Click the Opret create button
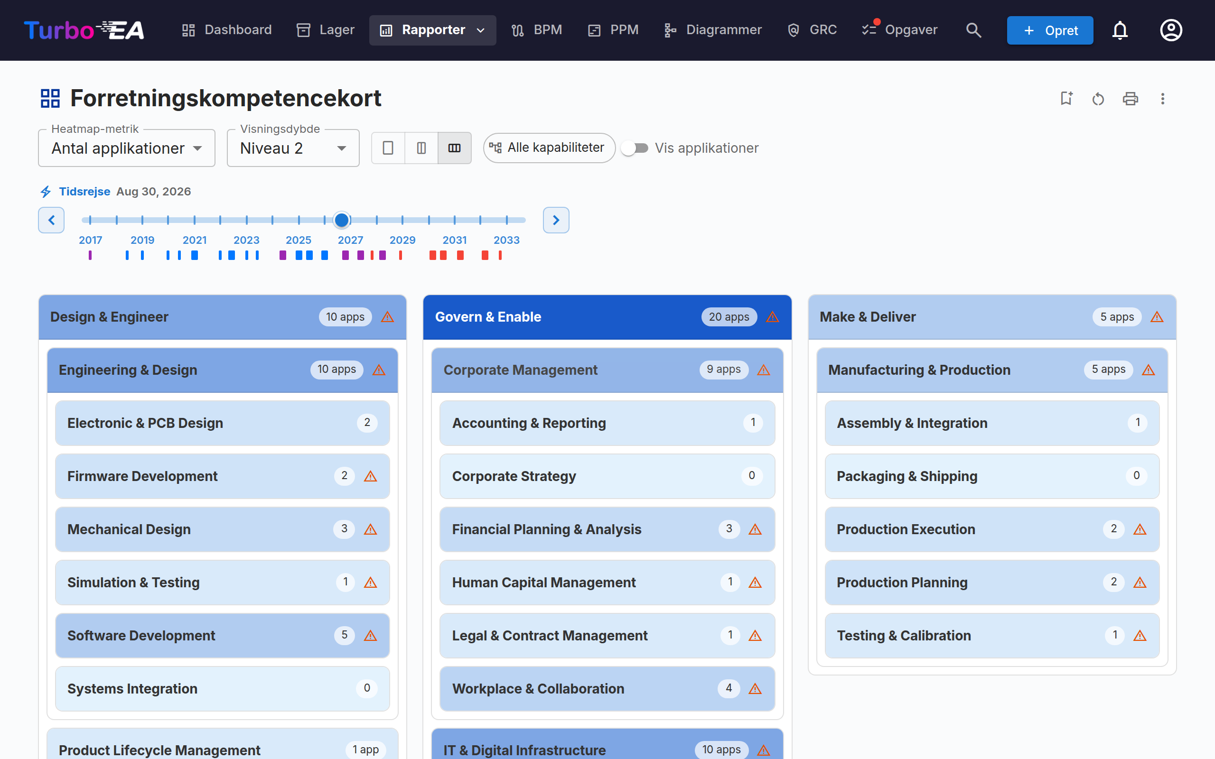This screenshot has width=1215, height=759. pos(1050,30)
